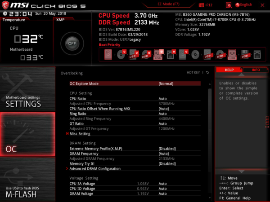Click the Adjusted GT Frequency 1200MHz value
270x202 pixels.
tap(166, 129)
